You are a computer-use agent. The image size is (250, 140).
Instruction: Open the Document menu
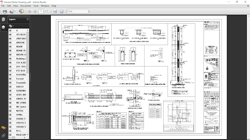25,6
